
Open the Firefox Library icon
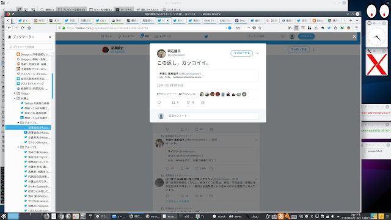[x=290, y=28]
